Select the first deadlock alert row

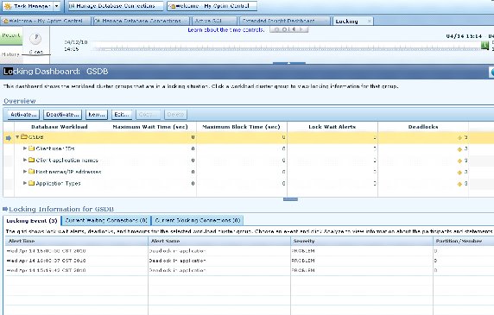pyautogui.click(x=249, y=251)
